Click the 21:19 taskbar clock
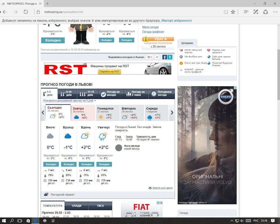 (264, 221)
